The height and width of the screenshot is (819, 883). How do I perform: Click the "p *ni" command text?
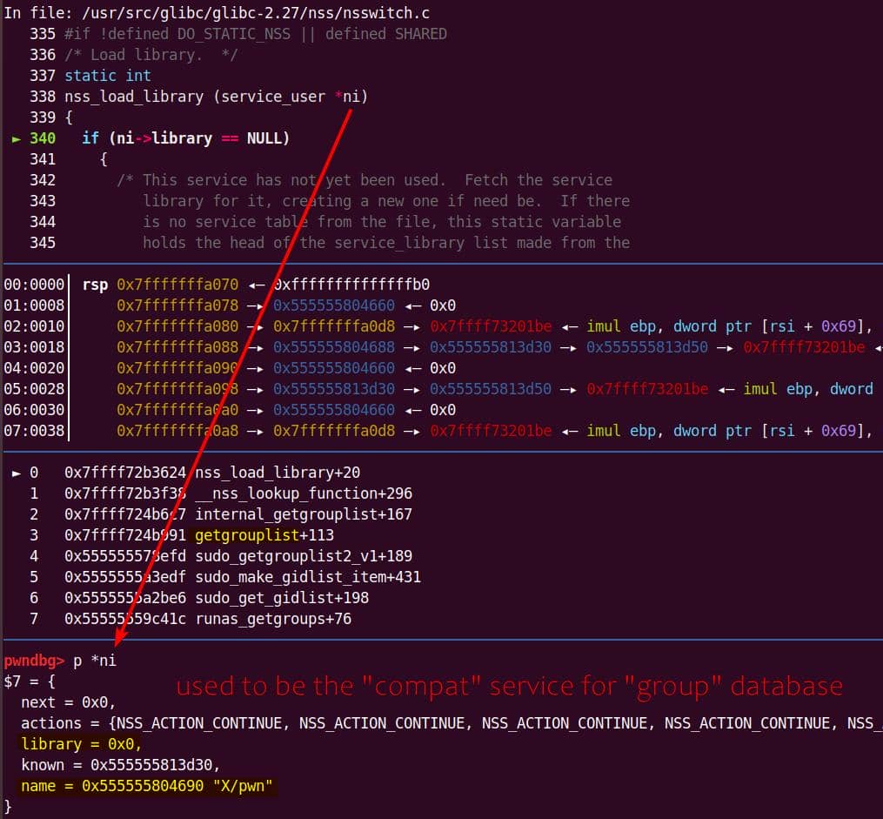point(95,660)
